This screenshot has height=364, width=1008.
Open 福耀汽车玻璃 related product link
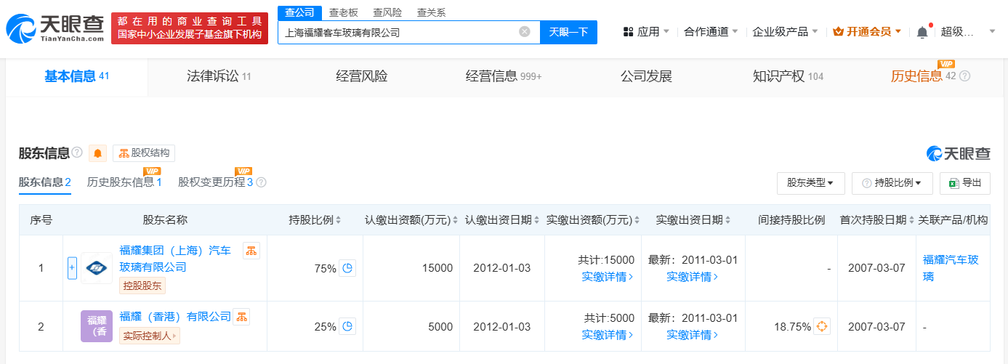coord(951,268)
